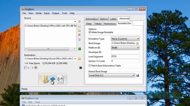The height and width of the screenshot is (106, 190).
Task: Open the File menu in ImgBurn
Action: tap(24, 13)
